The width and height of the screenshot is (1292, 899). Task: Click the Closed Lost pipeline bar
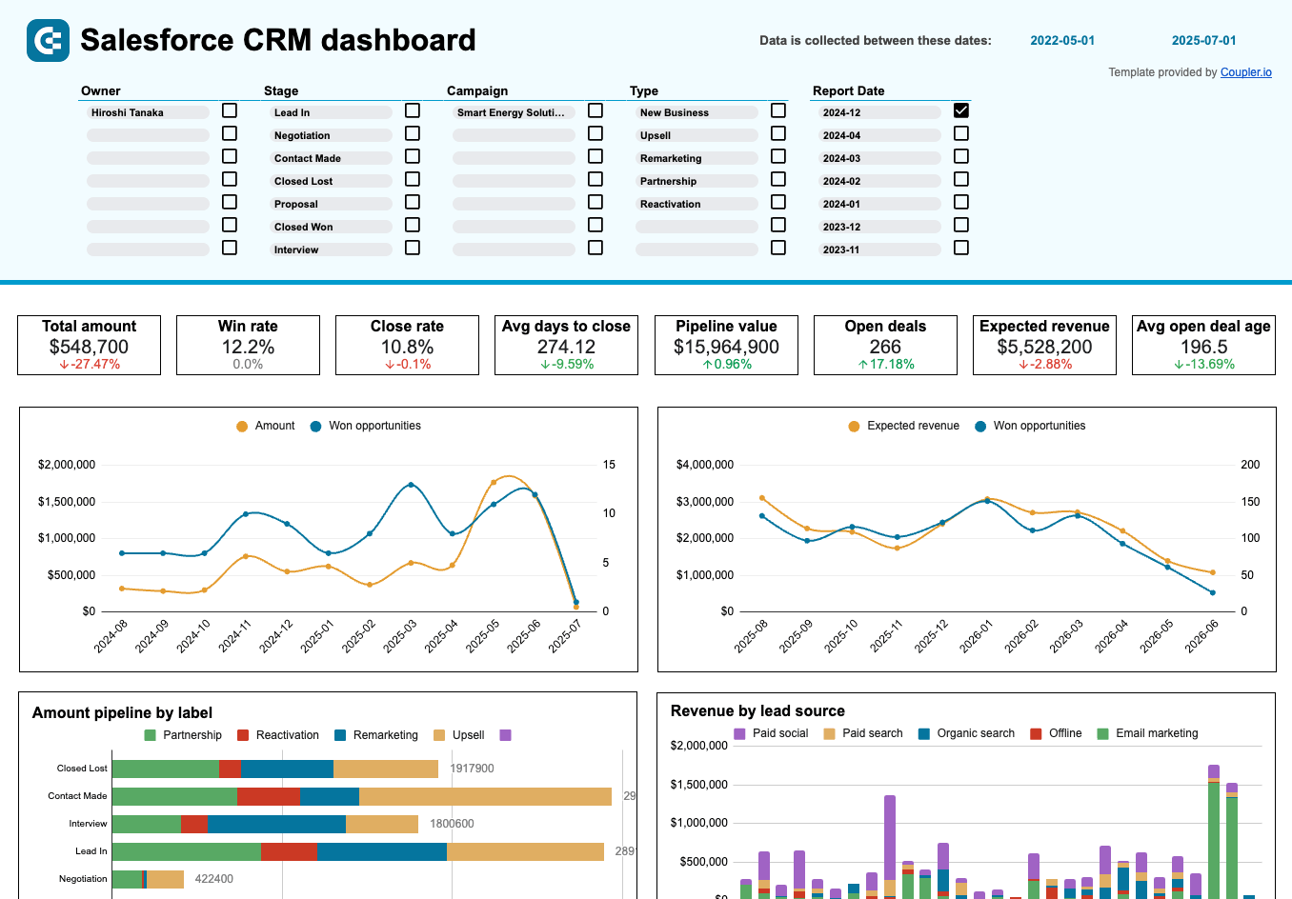point(275,769)
